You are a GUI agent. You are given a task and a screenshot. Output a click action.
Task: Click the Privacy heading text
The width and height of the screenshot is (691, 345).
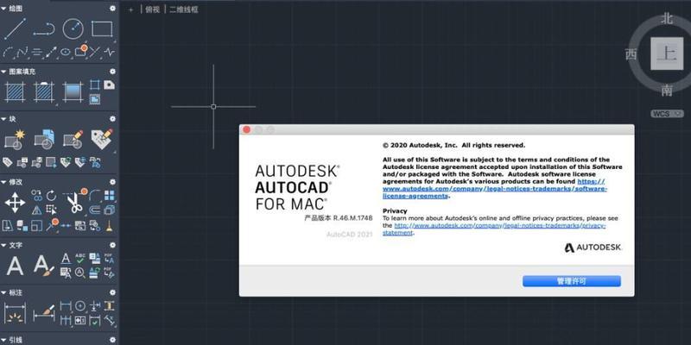[x=395, y=210]
